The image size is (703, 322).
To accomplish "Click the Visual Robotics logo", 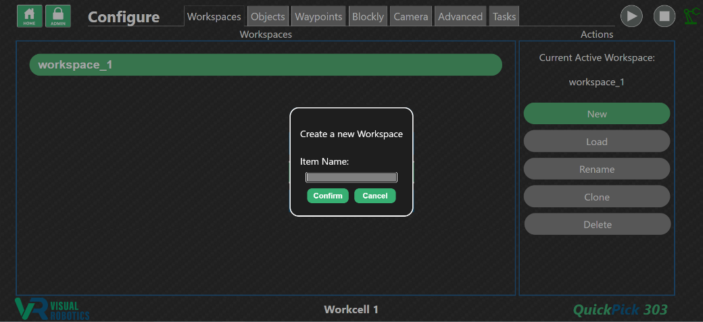I will [x=52, y=309].
